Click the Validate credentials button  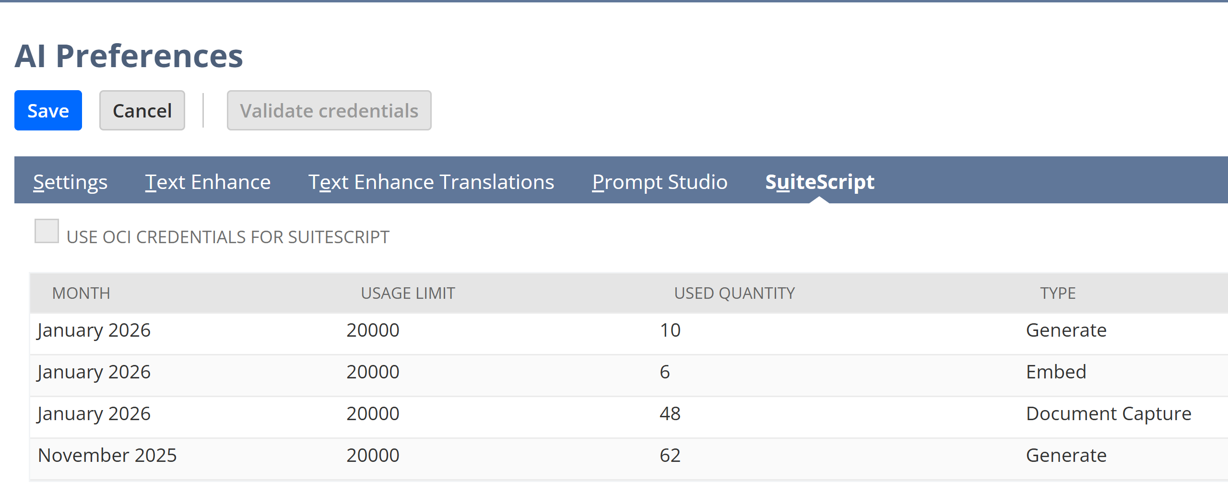329,111
